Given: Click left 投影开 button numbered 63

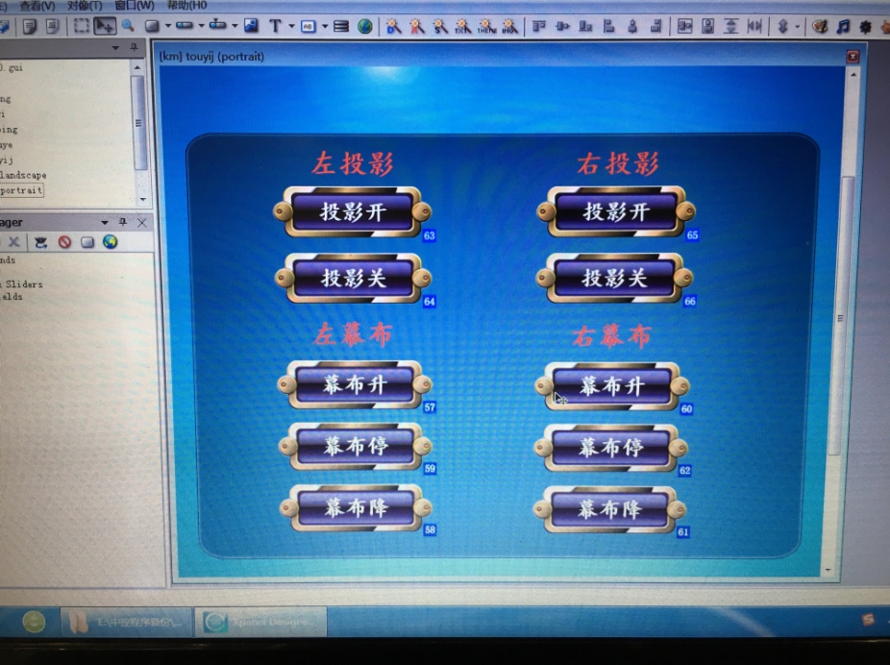Looking at the screenshot, I should coord(353,211).
